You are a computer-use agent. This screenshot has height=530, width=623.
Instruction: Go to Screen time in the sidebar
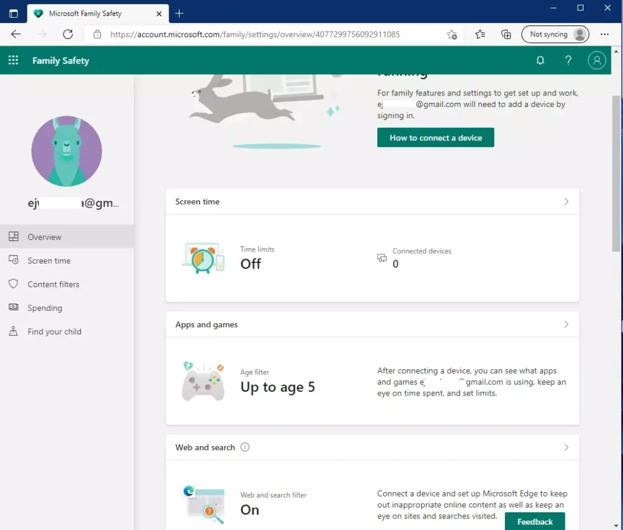pyautogui.click(x=67, y=260)
